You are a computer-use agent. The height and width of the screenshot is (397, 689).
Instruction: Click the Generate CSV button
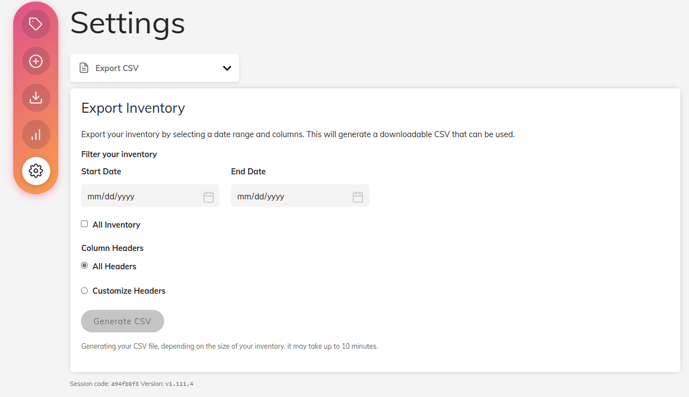[123, 321]
